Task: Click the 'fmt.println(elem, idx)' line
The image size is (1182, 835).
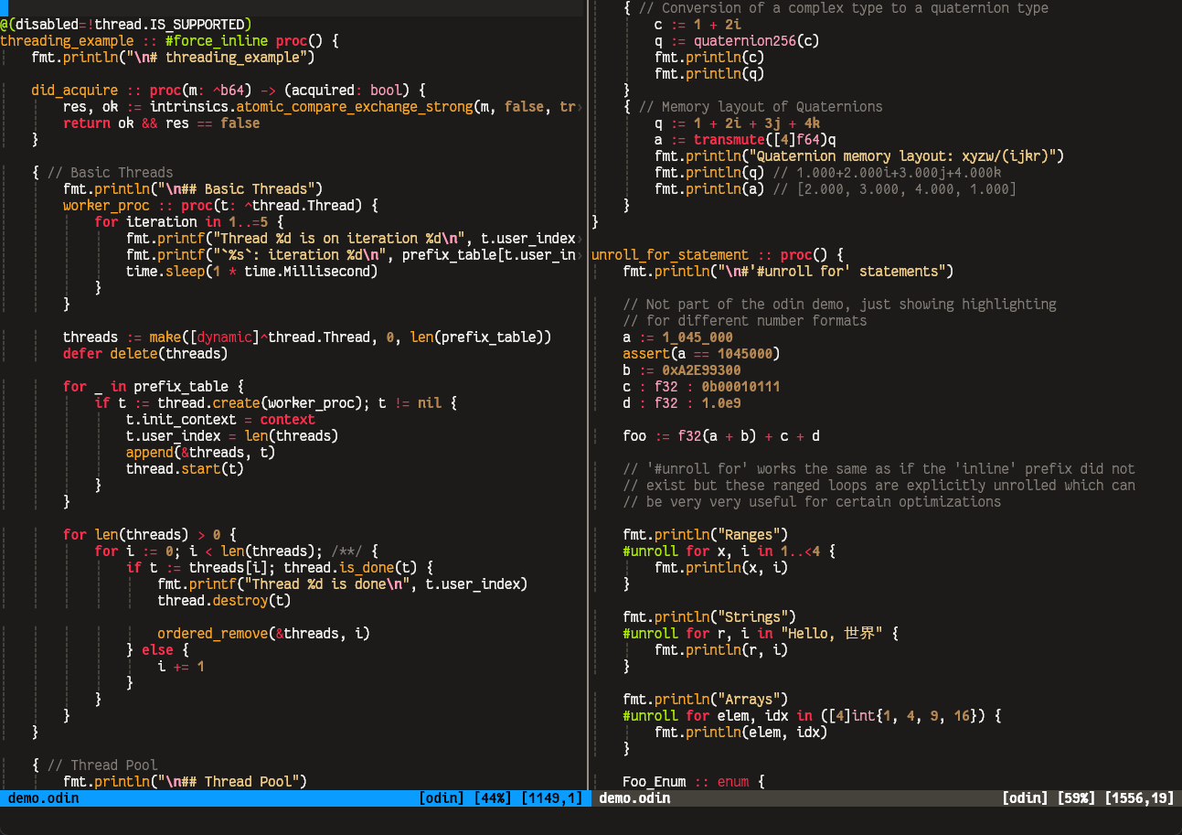Action: point(740,733)
